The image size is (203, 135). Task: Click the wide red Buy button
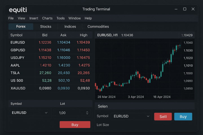(x=75, y=125)
